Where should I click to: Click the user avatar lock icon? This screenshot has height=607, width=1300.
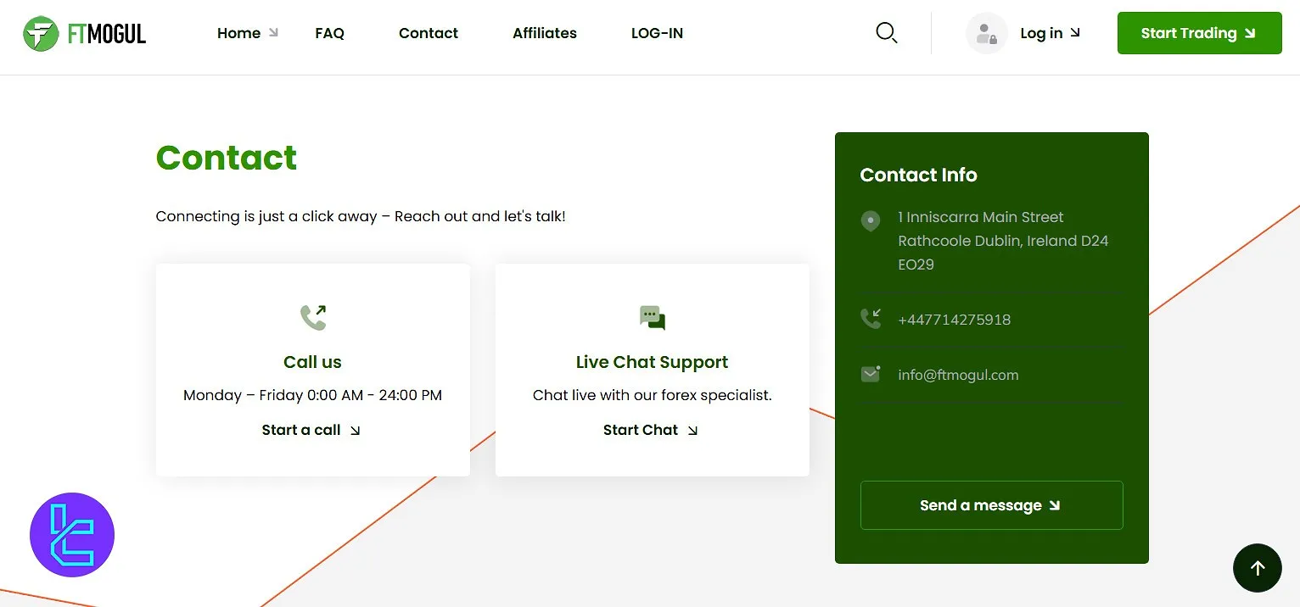986,34
